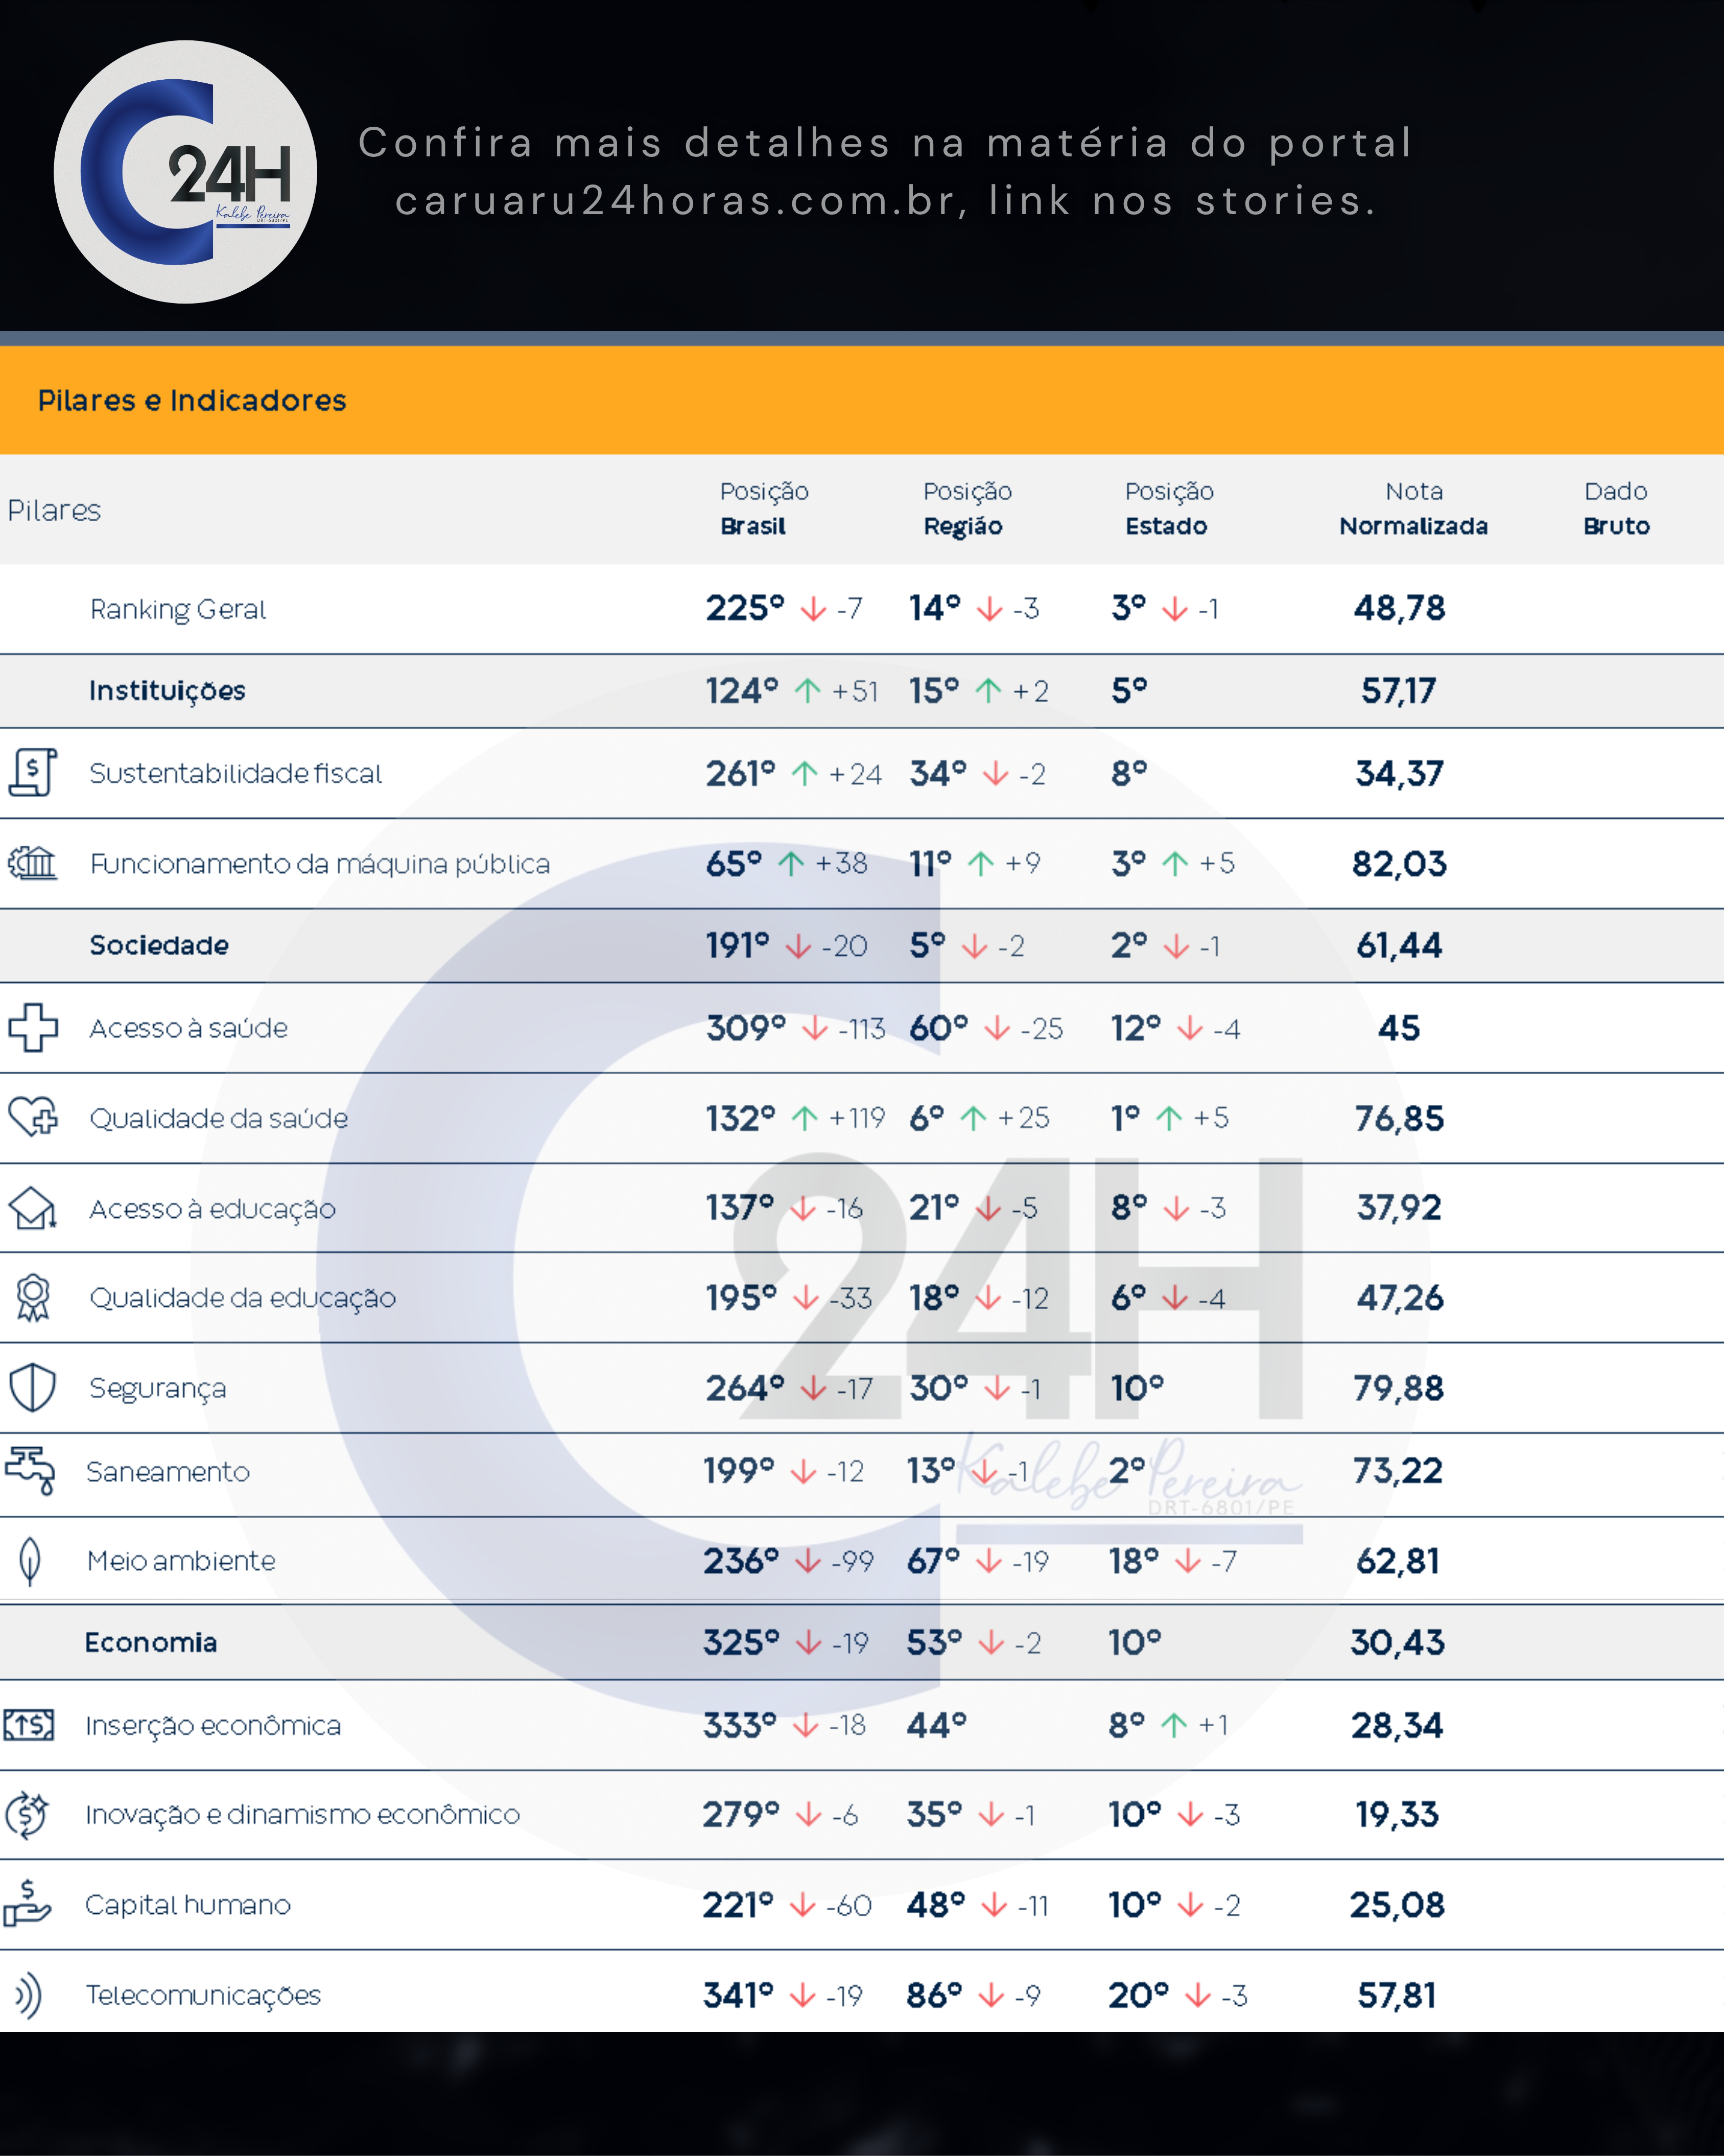Click the C24H logo at top left

pyautogui.click(x=186, y=172)
